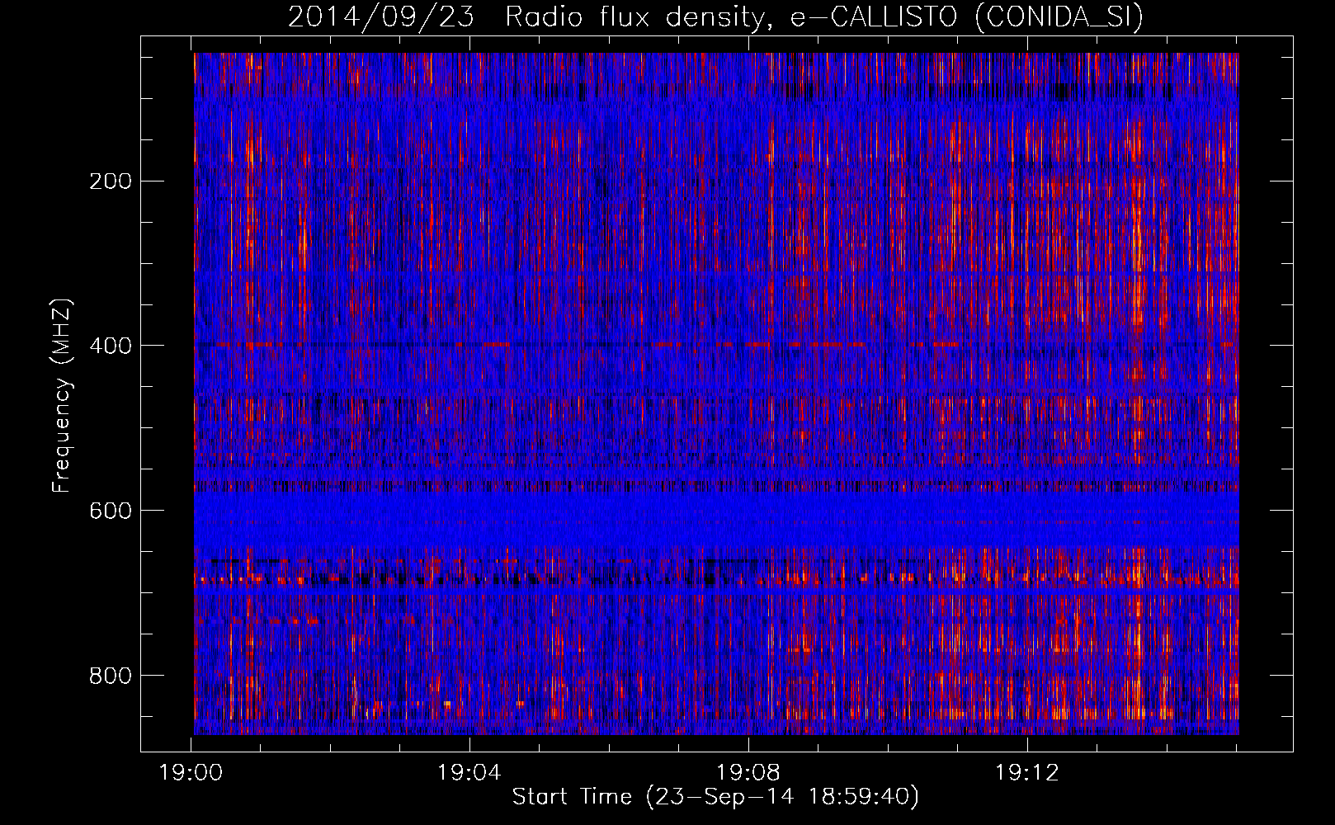Image resolution: width=1335 pixels, height=825 pixels.
Task: Click the 19:00 time tick label
Action: point(191,773)
